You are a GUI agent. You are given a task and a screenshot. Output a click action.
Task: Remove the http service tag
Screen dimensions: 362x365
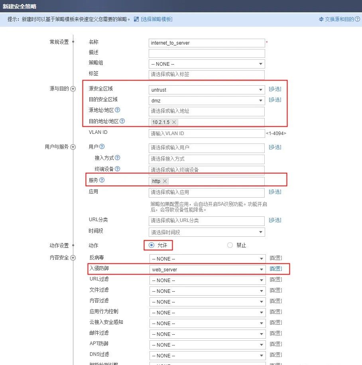coord(165,181)
